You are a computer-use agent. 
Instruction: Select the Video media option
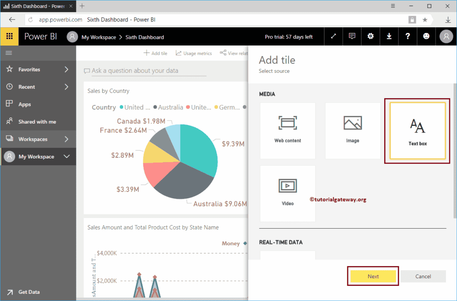[x=287, y=193]
